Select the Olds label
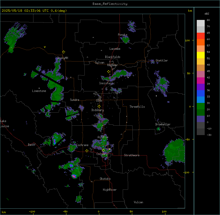This screenshot has width=220, height=215. [99, 101]
